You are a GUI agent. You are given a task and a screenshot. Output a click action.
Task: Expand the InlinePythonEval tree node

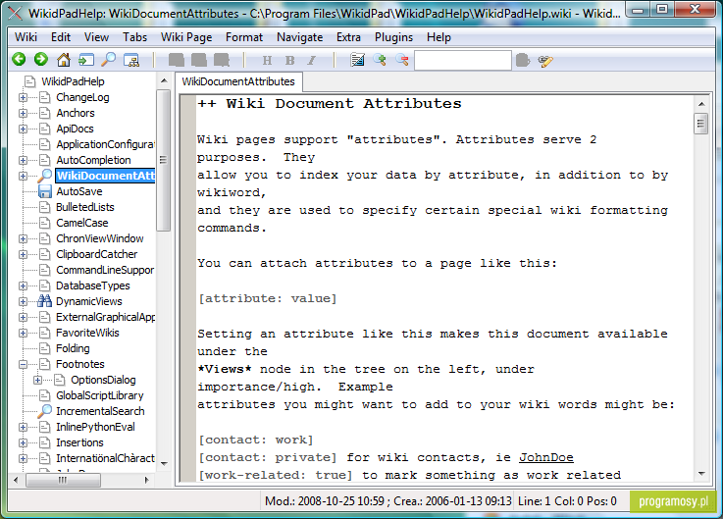(x=23, y=427)
